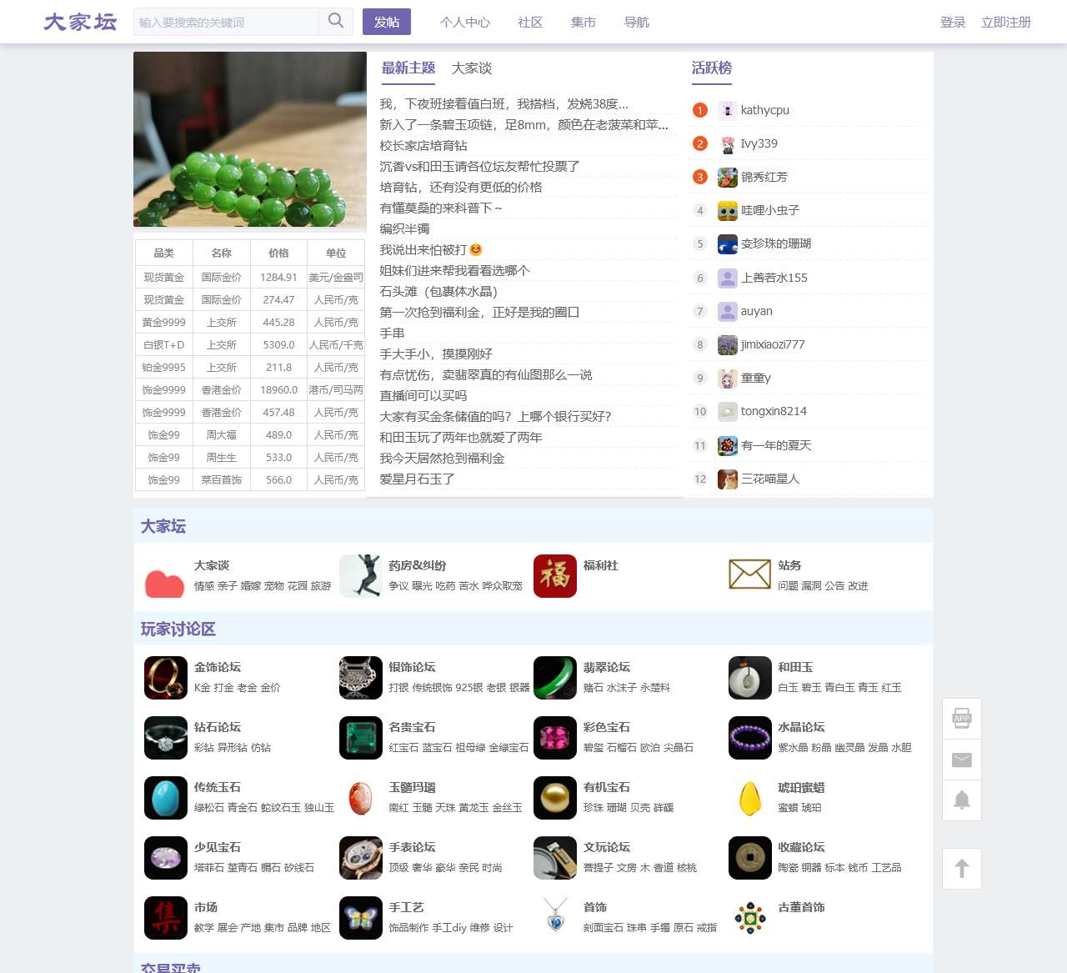Click the APP icon in the floating sidebar
The width and height of the screenshot is (1067, 973).
[x=961, y=718]
